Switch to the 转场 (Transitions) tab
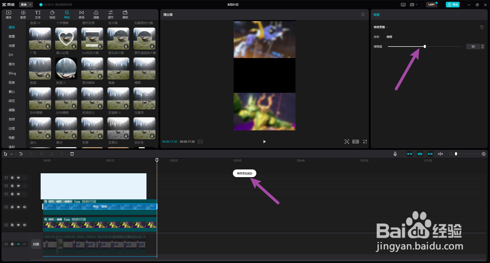Viewport: 490px width, 263px height. pos(82,15)
